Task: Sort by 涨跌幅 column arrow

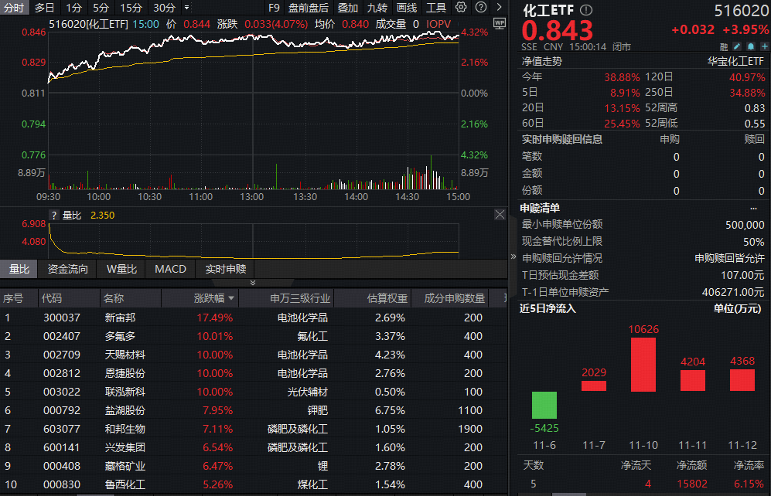Action: click(230, 298)
